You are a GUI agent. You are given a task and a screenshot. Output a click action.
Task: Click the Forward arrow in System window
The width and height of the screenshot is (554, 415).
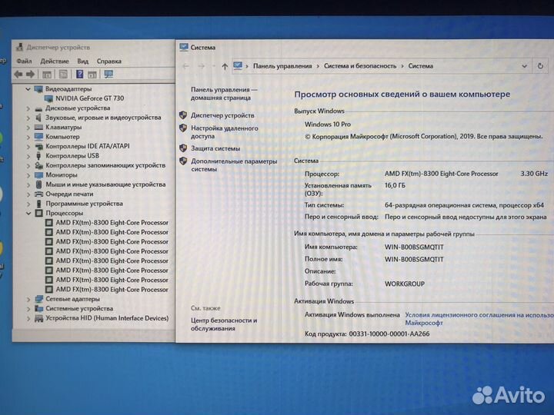tap(202, 66)
